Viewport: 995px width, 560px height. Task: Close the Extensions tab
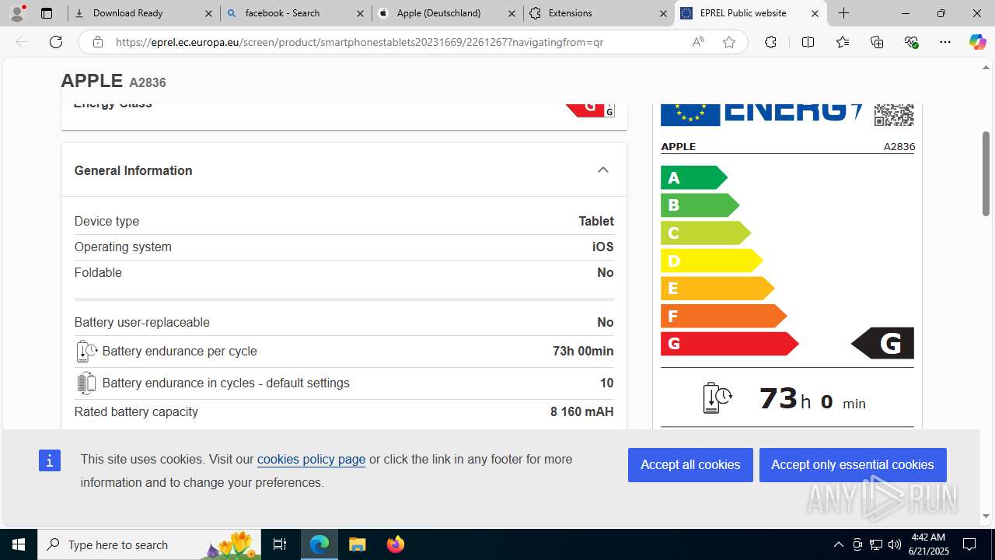(x=663, y=13)
